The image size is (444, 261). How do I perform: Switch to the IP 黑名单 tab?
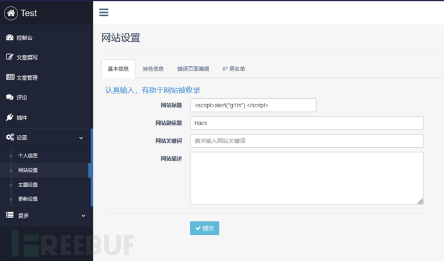pyautogui.click(x=234, y=69)
